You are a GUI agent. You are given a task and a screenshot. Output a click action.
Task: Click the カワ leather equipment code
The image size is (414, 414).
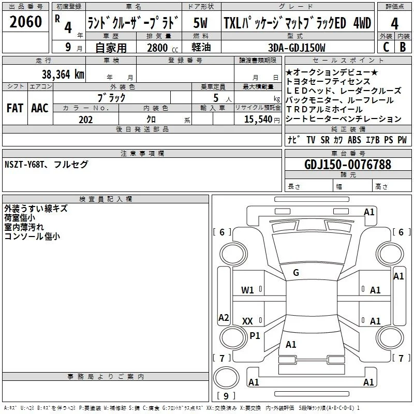click(x=338, y=140)
